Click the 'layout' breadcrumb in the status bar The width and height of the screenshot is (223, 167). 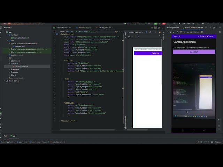(x=45, y=142)
